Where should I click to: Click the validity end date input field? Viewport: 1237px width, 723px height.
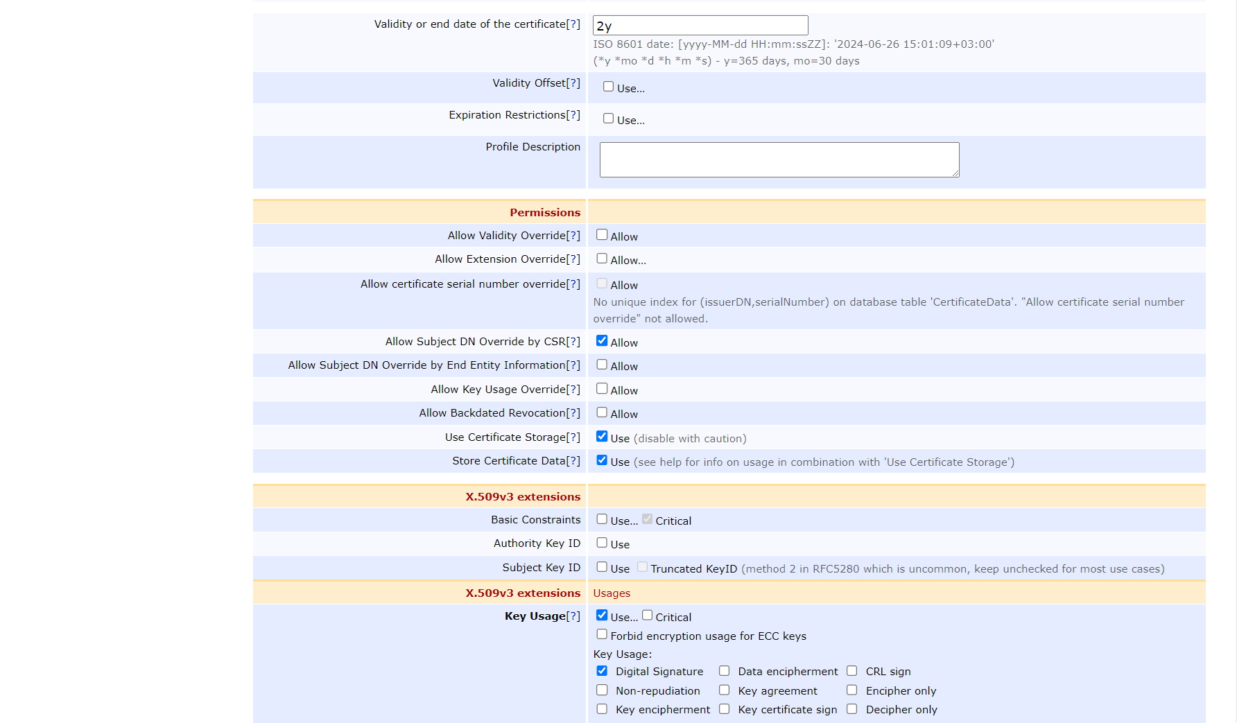(700, 26)
